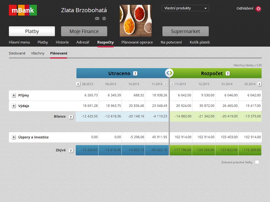Screen dimensions: 270x202
Task: Open the Vlastní produkty dropdown
Action: pyautogui.click(x=185, y=8)
